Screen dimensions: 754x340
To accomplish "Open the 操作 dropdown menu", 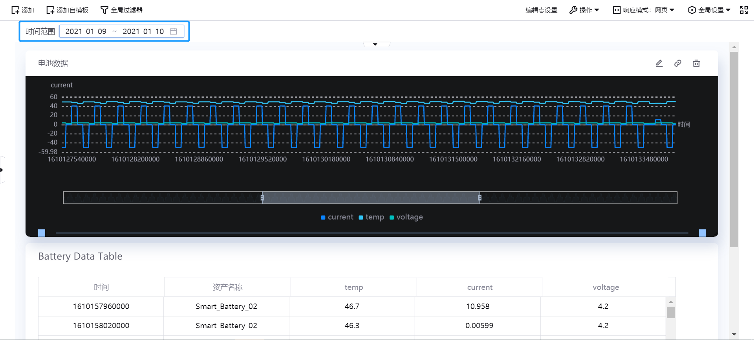I will (x=584, y=10).
